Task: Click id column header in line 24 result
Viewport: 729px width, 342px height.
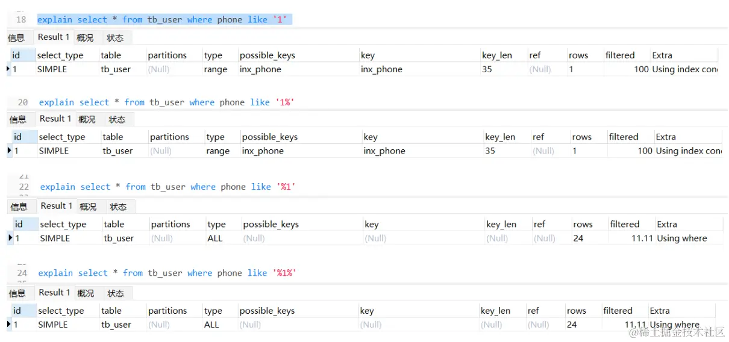Action: [17, 311]
